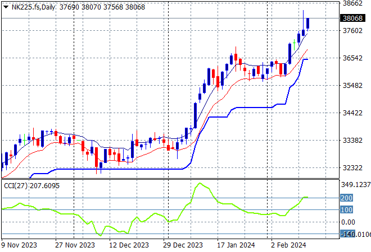The width and height of the screenshot is (371, 252).
Task: Click the 17 Jan 2024 date label
Action: pos(236,245)
